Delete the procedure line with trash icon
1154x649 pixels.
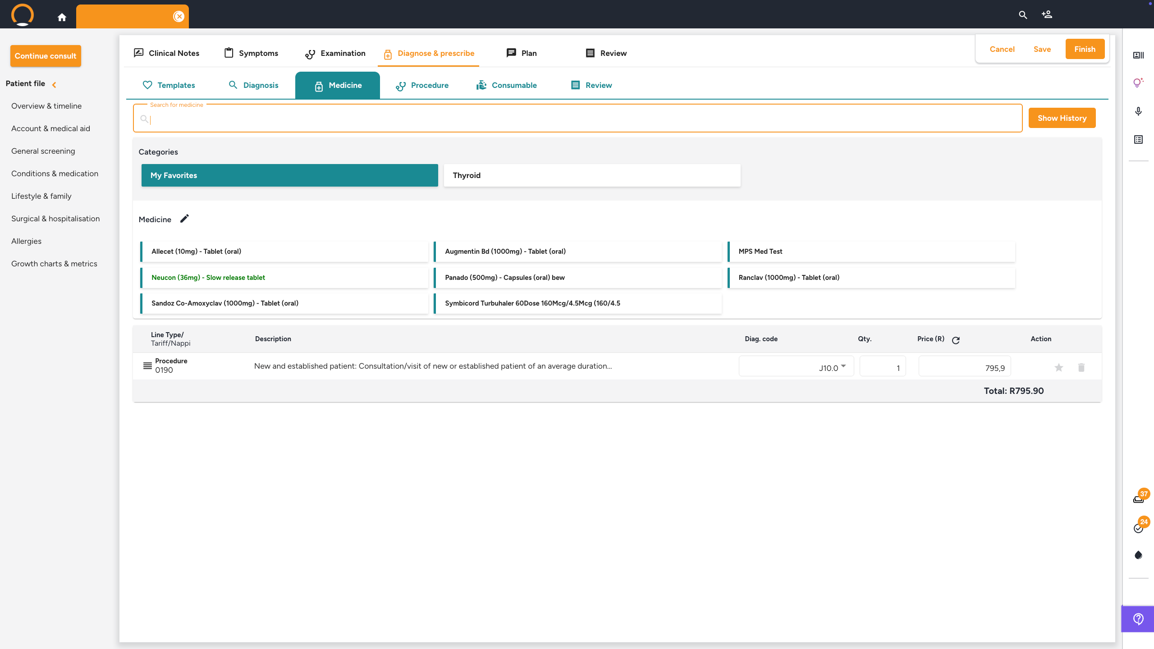1081,367
